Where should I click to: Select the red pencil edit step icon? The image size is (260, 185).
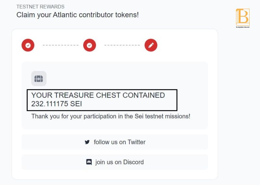(x=151, y=45)
